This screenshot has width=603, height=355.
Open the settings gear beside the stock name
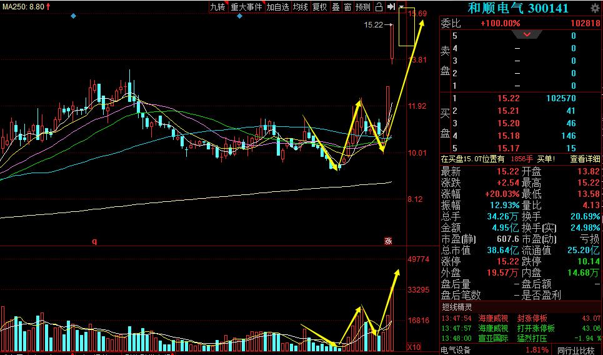click(594, 8)
